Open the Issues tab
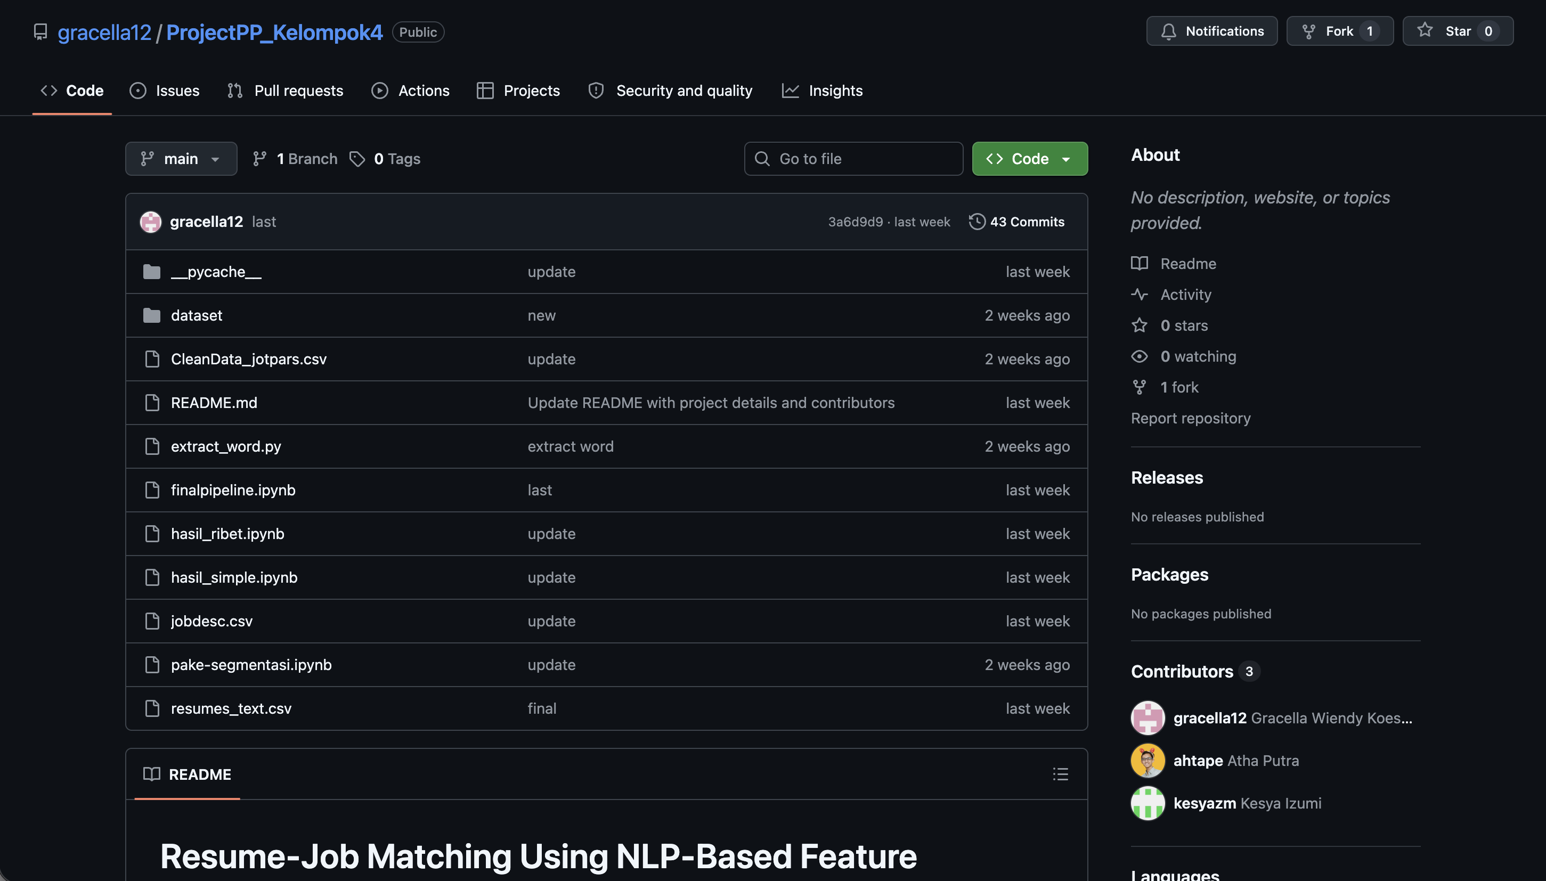Image resolution: width=1546 pixels, height=881 pixels. click(x=165, y=91)
